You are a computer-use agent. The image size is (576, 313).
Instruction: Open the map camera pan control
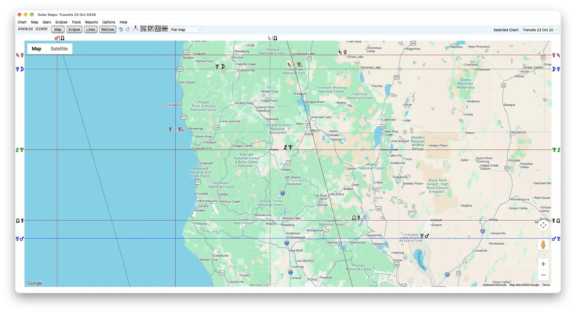tap(543, 225)
